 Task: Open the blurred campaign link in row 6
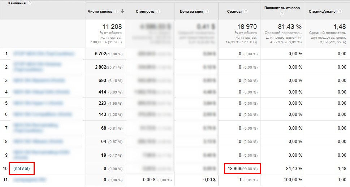point(42,114)
